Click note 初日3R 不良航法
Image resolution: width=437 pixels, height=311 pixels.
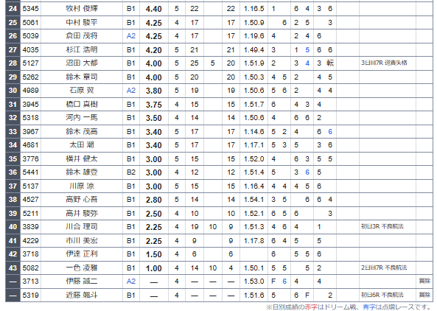pos(382,226)
